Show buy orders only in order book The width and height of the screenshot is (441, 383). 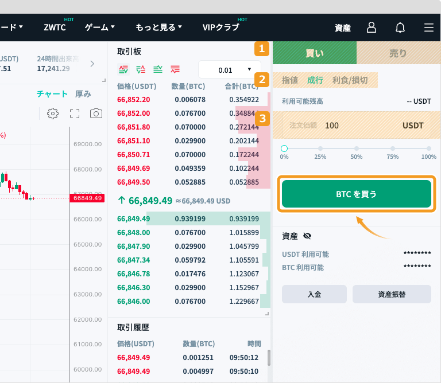(158, 69)
